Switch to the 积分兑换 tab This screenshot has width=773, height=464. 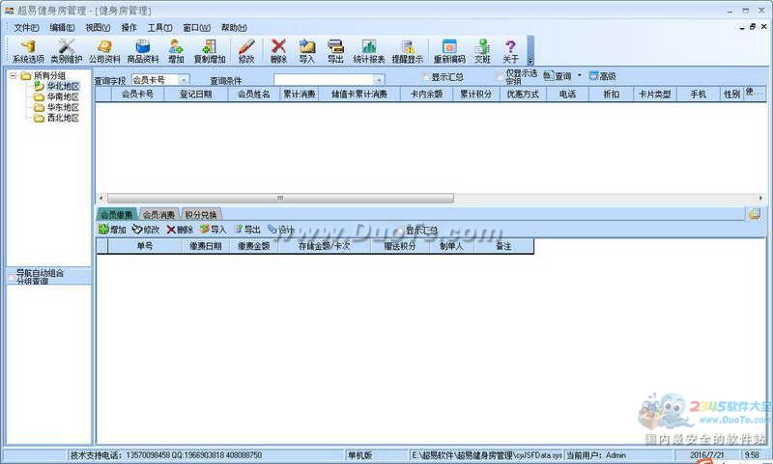[201, 214]
